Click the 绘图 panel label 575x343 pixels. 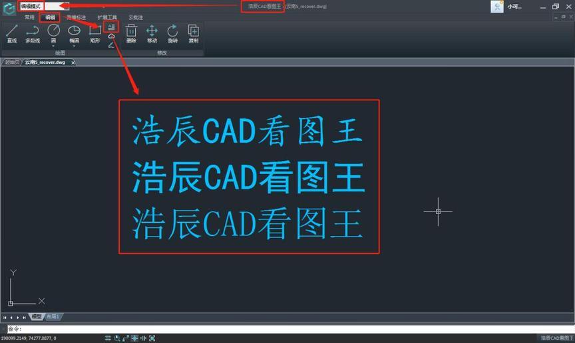click(60, 53)
